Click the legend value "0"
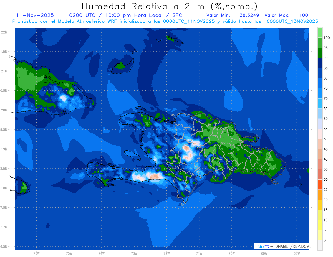This screenshot has width=333, height=257. pos(325,240)
